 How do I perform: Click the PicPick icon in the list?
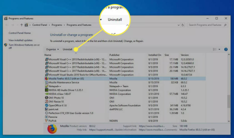(47, 121)
